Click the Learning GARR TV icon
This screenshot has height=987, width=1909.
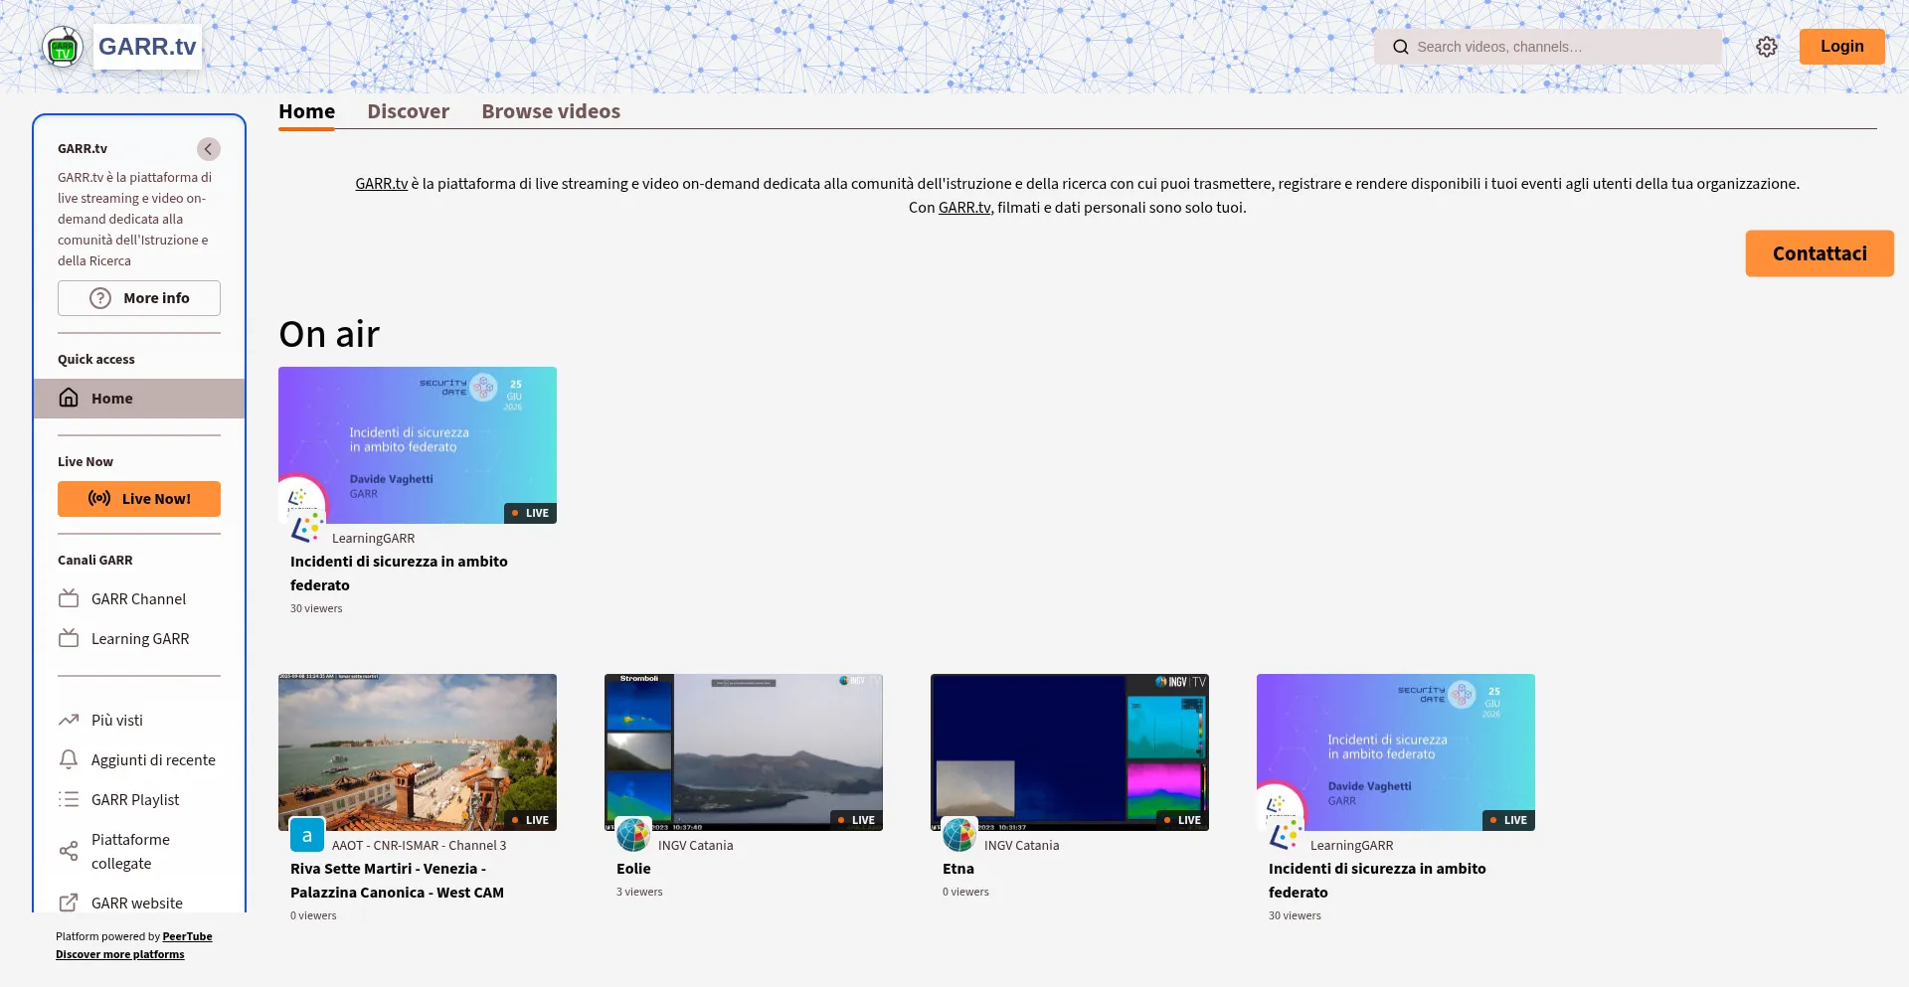(x=69, y=638)
